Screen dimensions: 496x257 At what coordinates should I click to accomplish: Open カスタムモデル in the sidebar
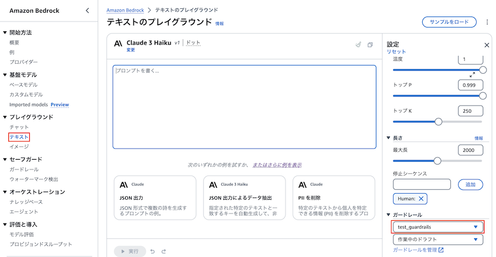point(26,95)
